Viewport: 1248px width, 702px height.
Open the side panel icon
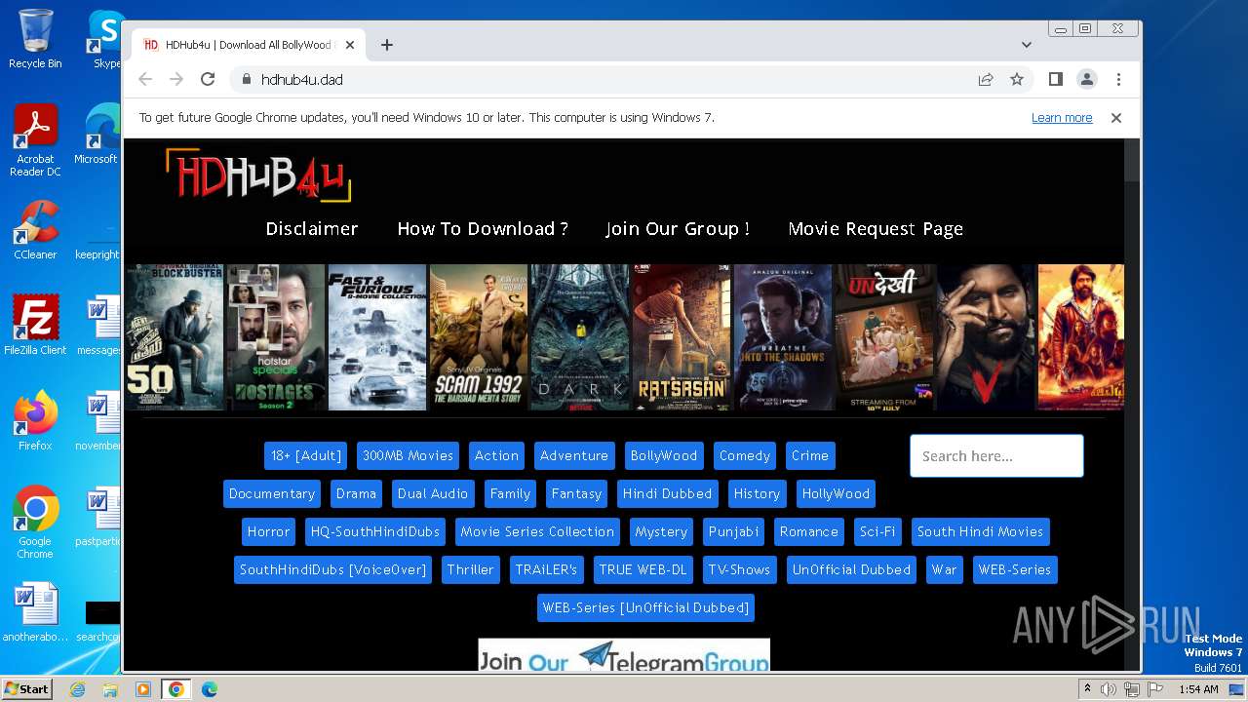(1055, 79)
